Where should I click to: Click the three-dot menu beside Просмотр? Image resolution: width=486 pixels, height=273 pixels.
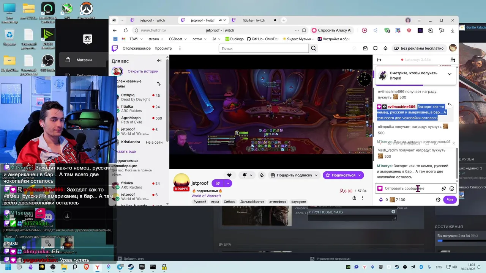[180, 48]
